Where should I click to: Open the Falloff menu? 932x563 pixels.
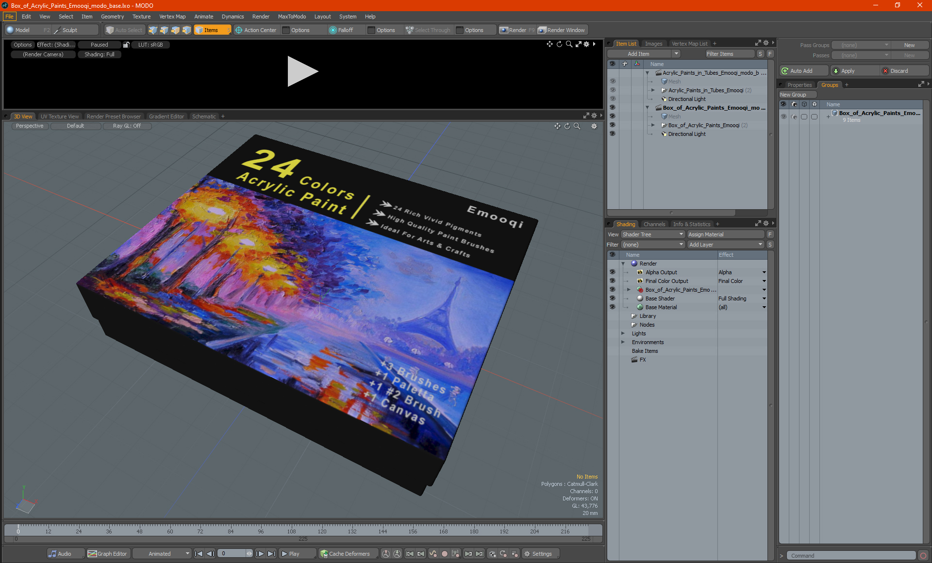341,30
